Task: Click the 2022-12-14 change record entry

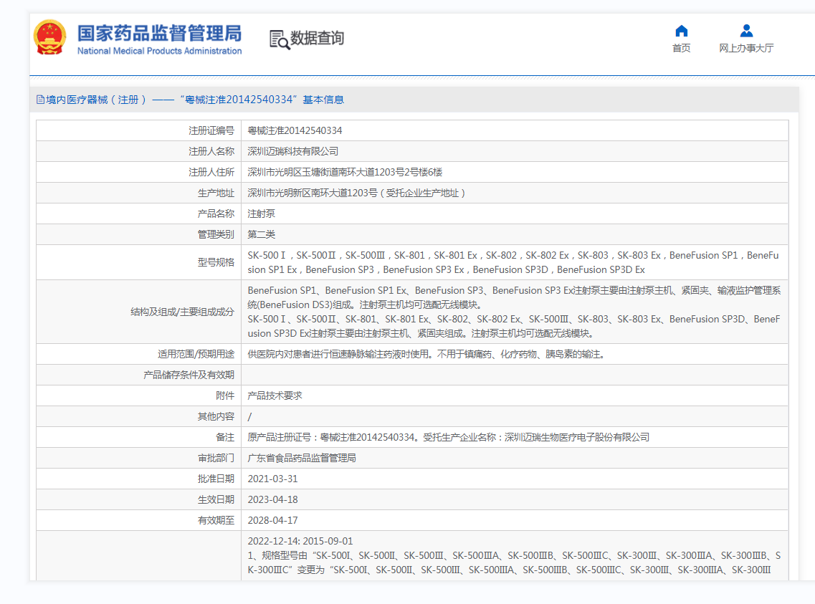Action: pyautogui.click(x=300, y=541)
